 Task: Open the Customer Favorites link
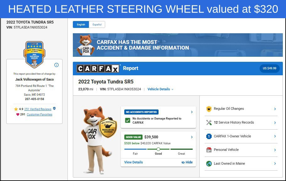40,114
